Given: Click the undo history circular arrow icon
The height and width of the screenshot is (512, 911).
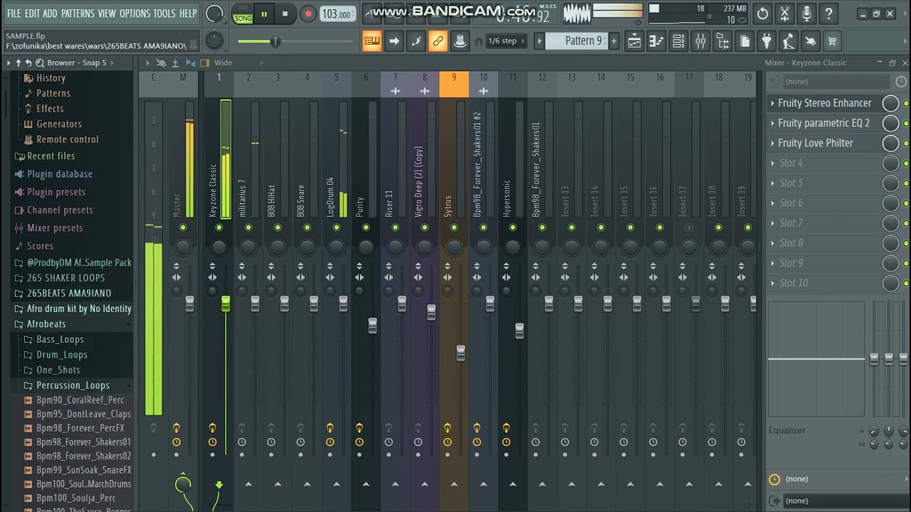Looking at the screenshot, I should [x=763, y=14].
